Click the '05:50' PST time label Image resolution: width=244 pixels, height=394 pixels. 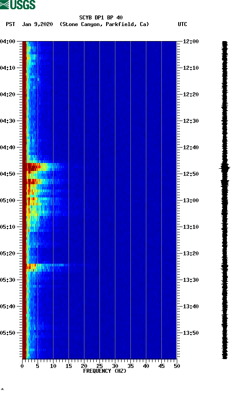click(8, 333)
